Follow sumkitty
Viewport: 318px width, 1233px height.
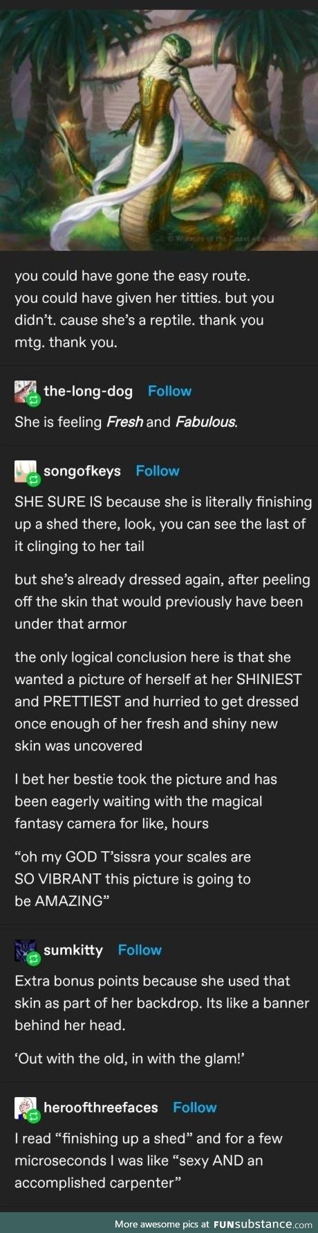click(x=140, y=950)
